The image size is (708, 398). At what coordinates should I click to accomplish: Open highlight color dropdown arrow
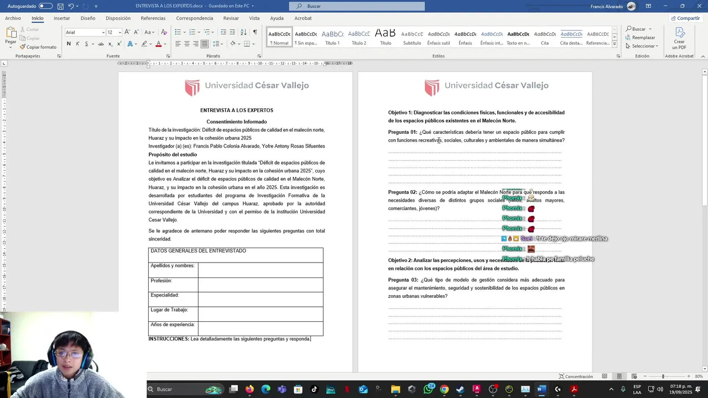click(151, 44)
